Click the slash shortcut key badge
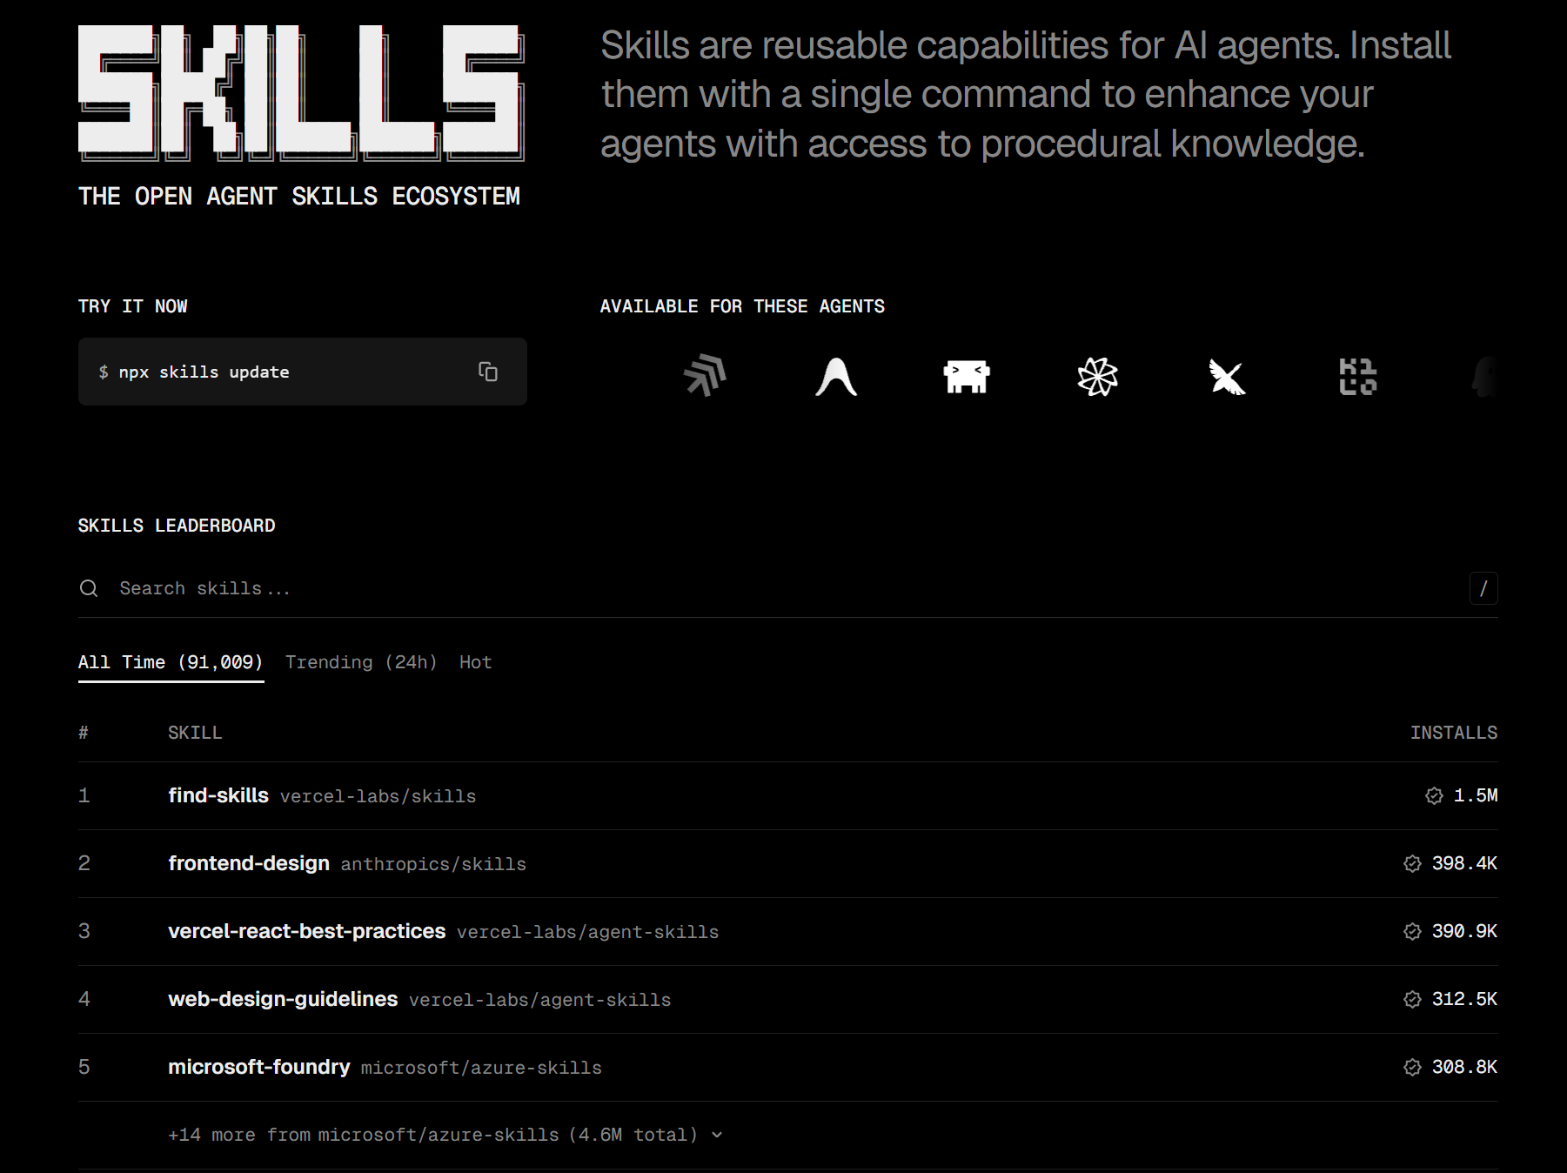Image resolution: width=1567 pixels, height=1173 pixels. tap(1483, 588)
